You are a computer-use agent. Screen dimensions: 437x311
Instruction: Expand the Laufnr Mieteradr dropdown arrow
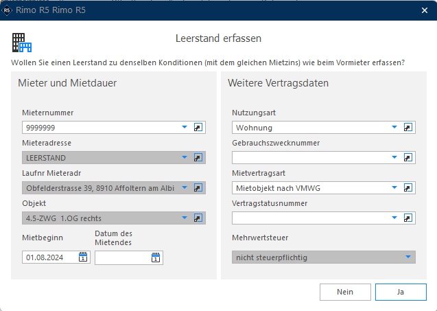pos(185,187)
